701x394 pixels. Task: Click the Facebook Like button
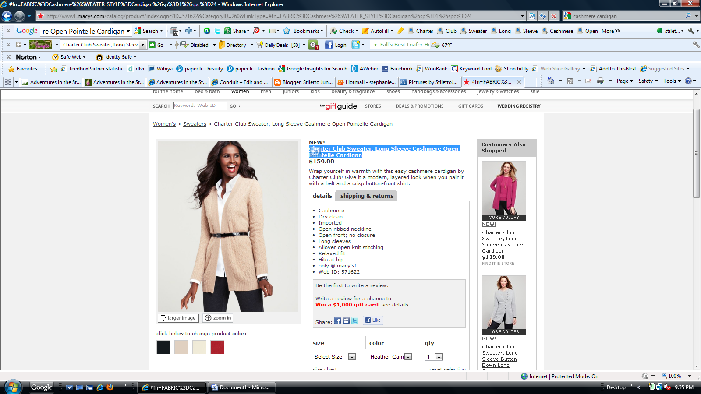(x=373, y=320)
